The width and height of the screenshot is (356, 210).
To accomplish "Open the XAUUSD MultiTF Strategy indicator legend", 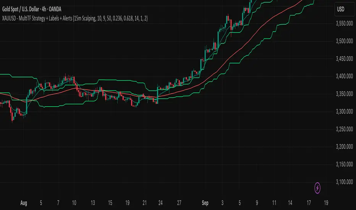I will coord(75,18).
